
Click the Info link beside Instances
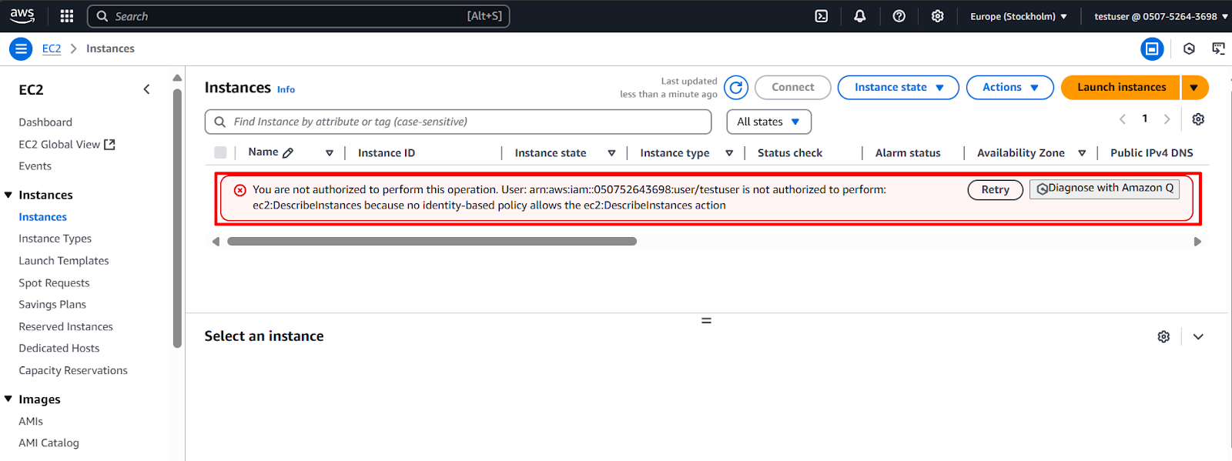286,90
